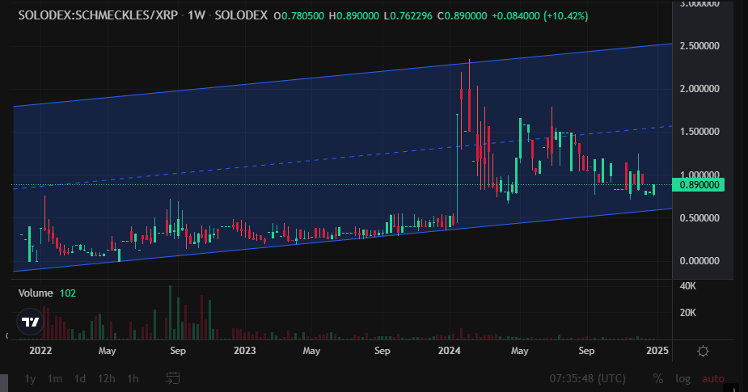Click the 20K volume axis label
This screenshot has height=392, width=748.
(x=688, y=313)
